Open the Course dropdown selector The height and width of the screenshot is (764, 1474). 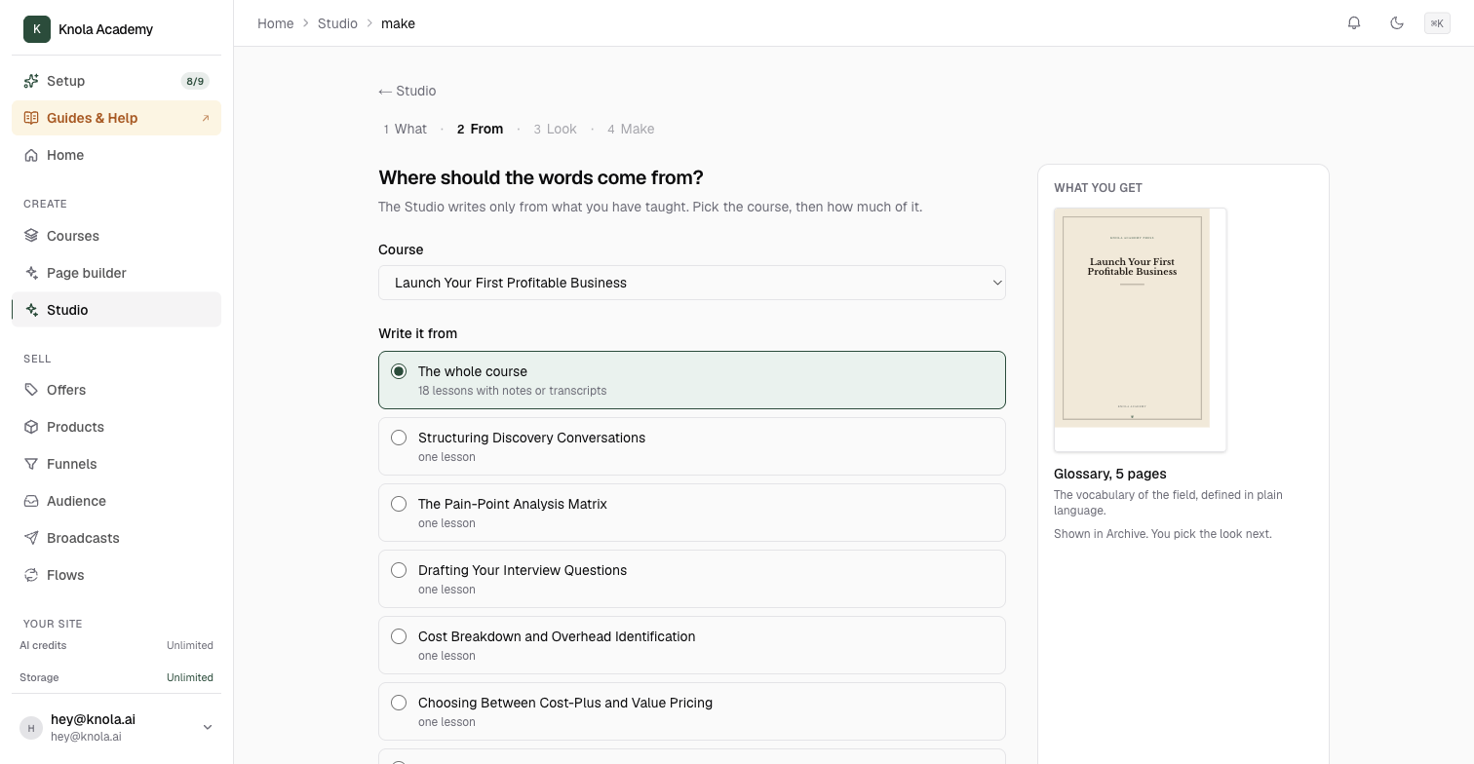point(692,283)
